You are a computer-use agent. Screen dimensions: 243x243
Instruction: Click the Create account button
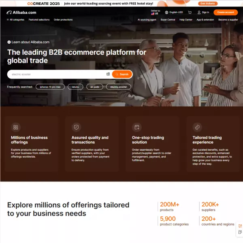tap(226, 12)
